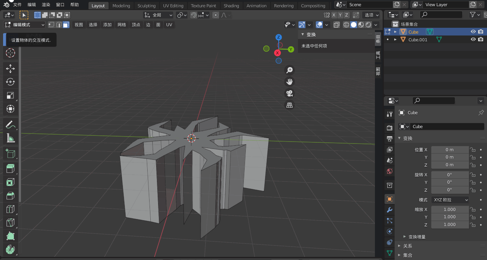This screenshot has height=260, width=487.
Task: Click the pan view hand icon
Action: (x=289, y=81)
